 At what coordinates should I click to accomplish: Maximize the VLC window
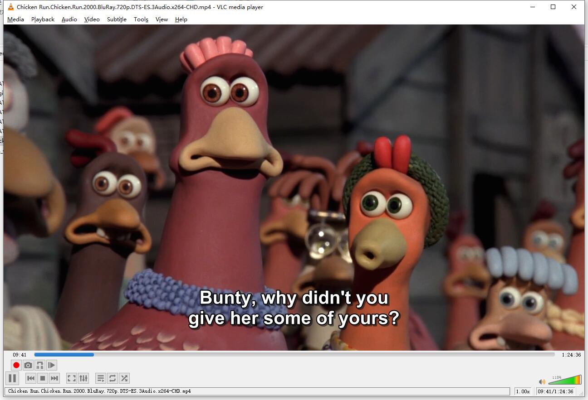553,7
